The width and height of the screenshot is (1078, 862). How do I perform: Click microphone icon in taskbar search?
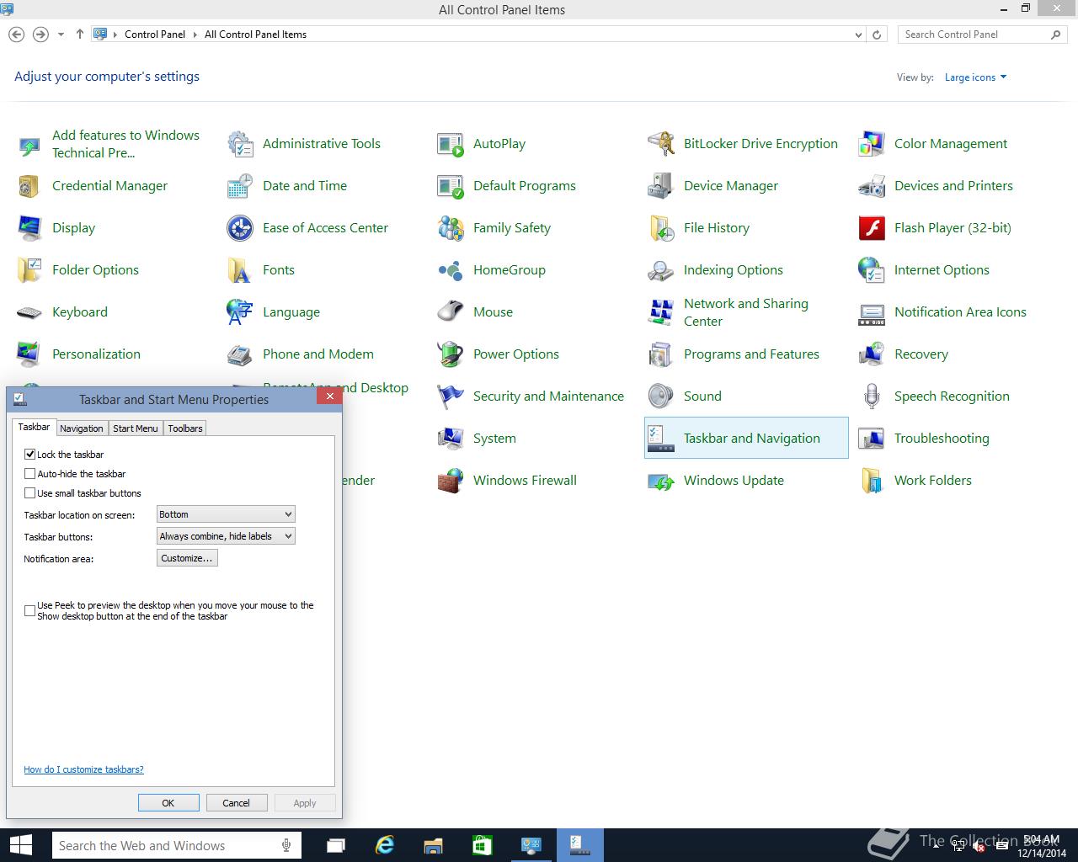click(286, 846)
